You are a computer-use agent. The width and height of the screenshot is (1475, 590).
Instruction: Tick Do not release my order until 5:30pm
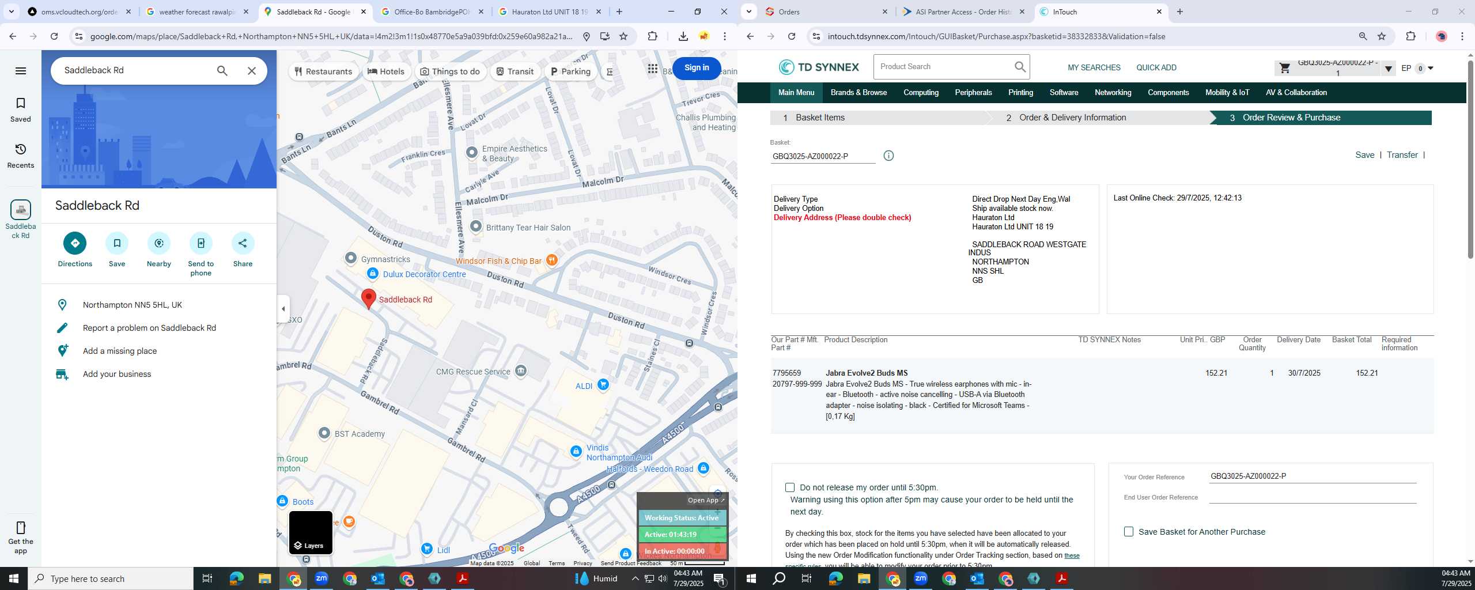click(790, 487)
